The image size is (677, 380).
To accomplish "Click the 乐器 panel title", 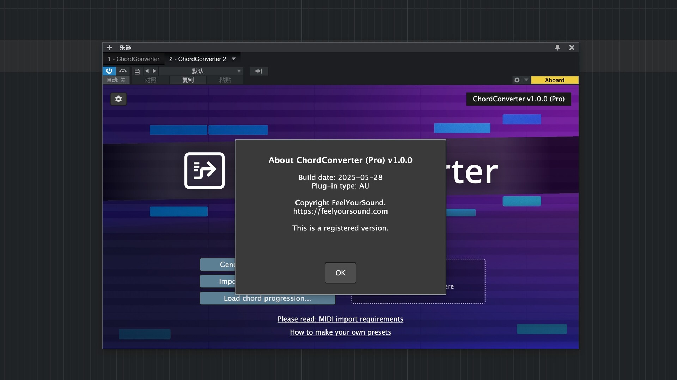I will click(x=125, y=47).
